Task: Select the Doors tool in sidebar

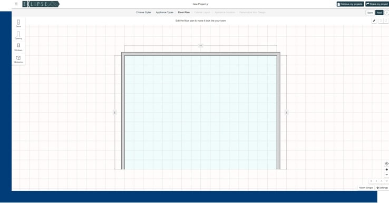Action: [18, 23]
